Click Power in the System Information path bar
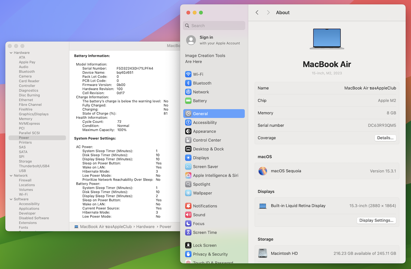Image resolution: width=411 pixels, height=269 pixels. click(x=165, y=227)
